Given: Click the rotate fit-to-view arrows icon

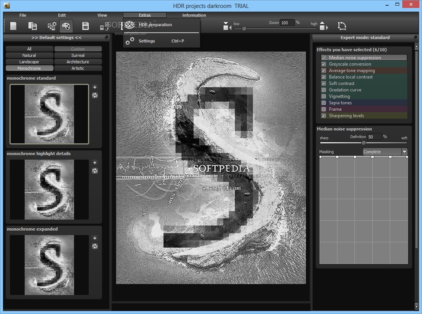Looking at the screenshot, I should tap(342, 26).
